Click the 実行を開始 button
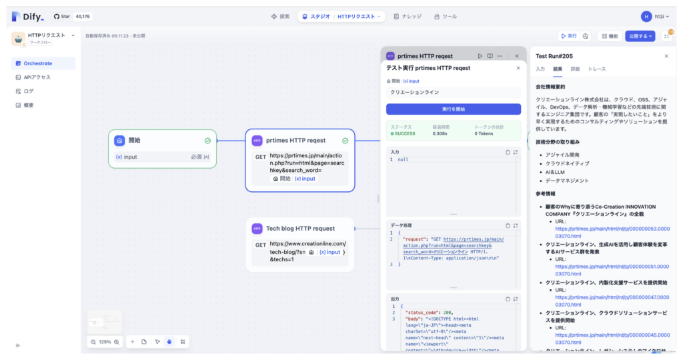The image size is (683, 360). click(454, 109)
